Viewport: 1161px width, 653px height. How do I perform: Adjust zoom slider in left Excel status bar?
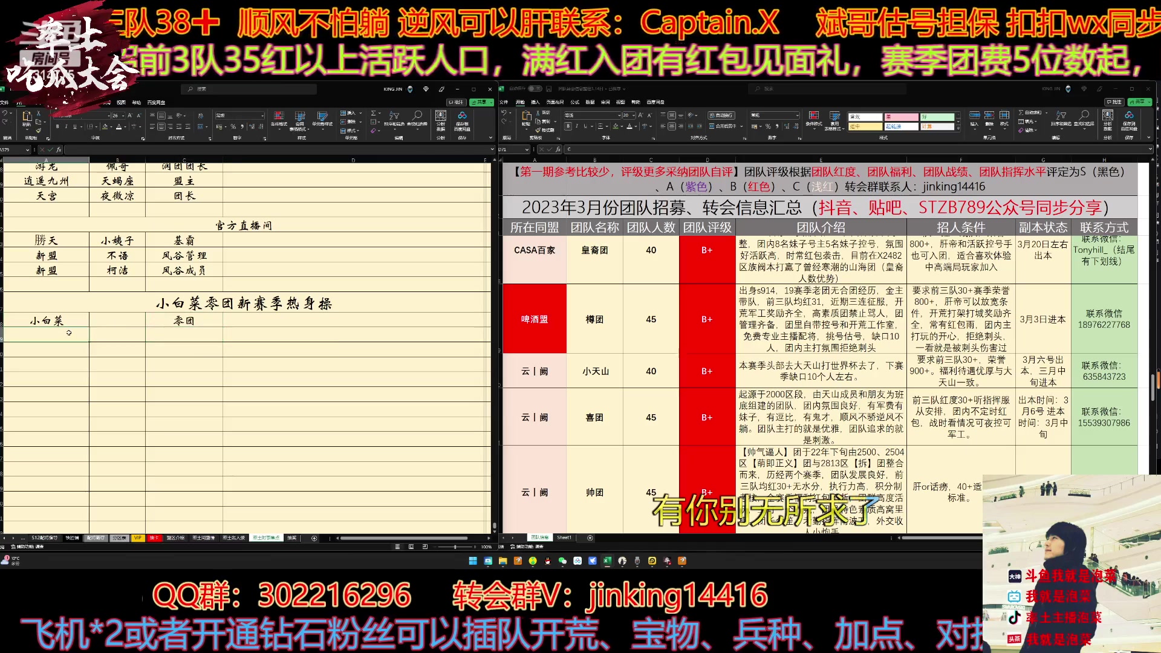tap(455, 547)
